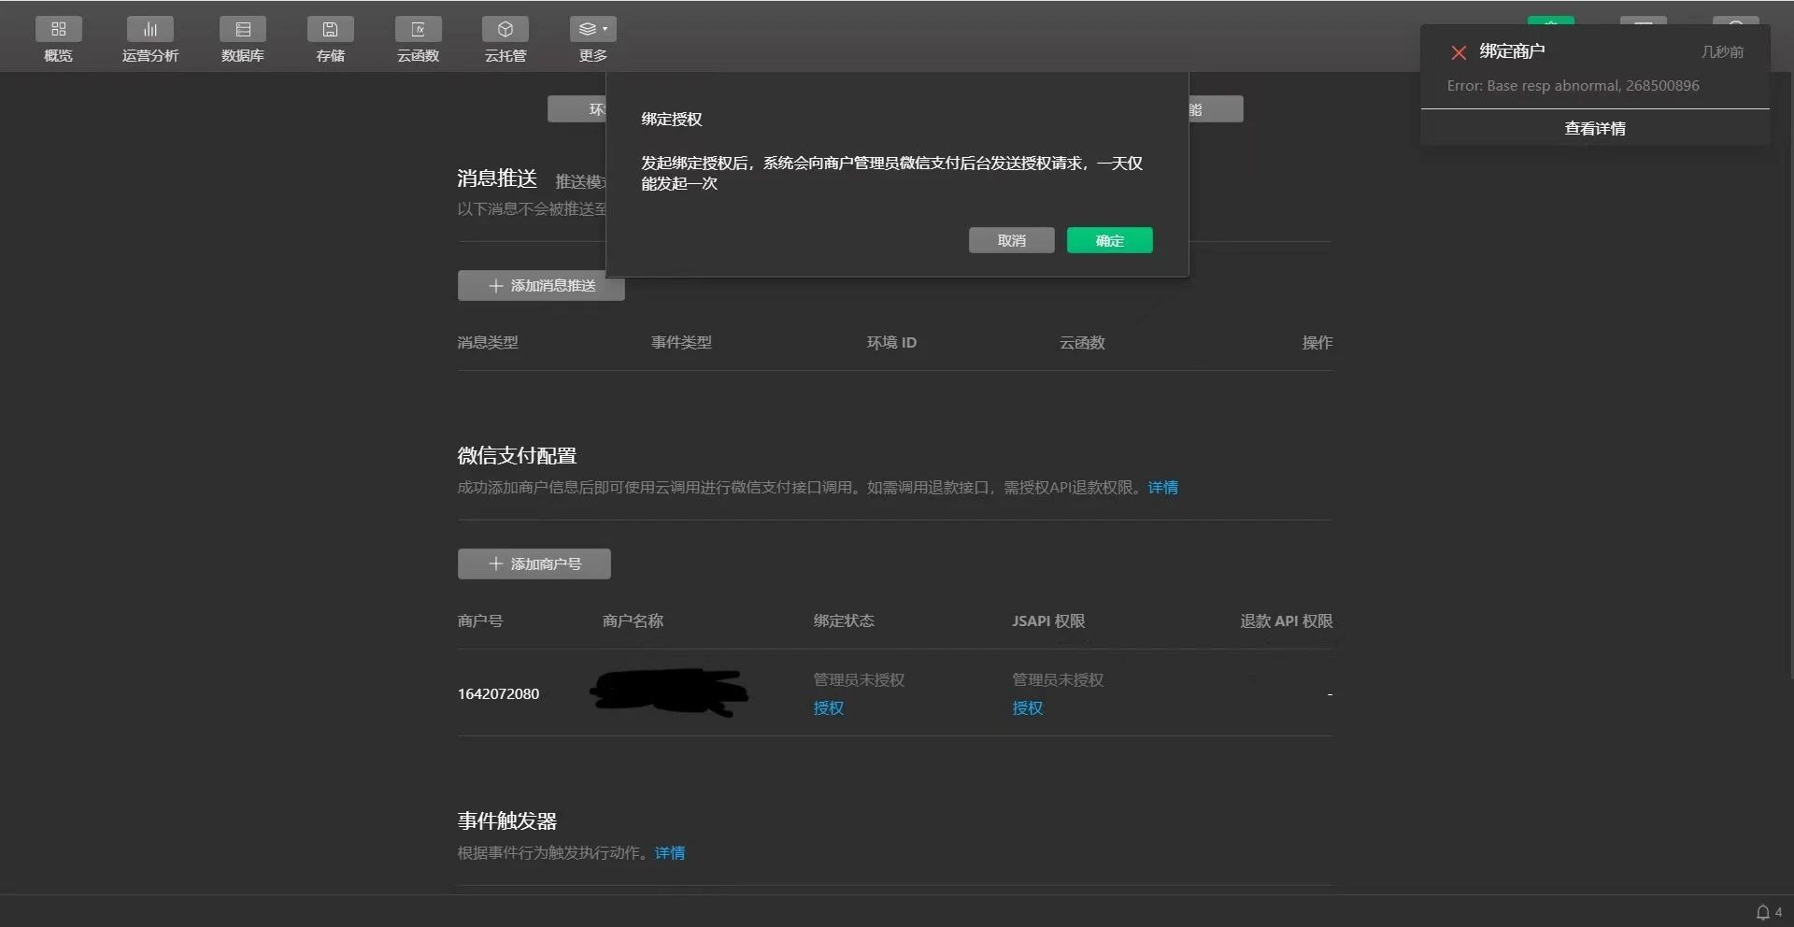
Task: Click the JSAPI 权限 column header
Action: pos(1048,620)
